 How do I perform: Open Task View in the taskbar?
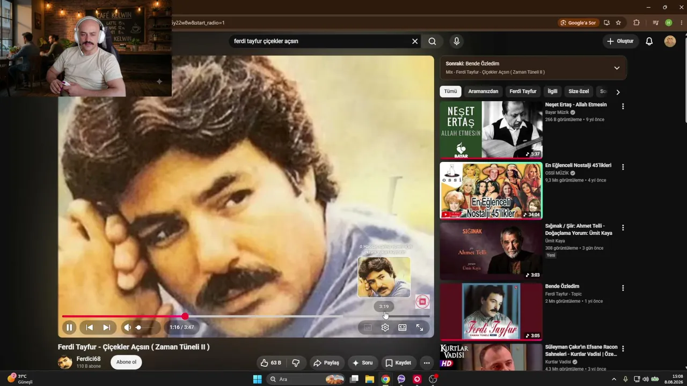click(x=354, y=379)
